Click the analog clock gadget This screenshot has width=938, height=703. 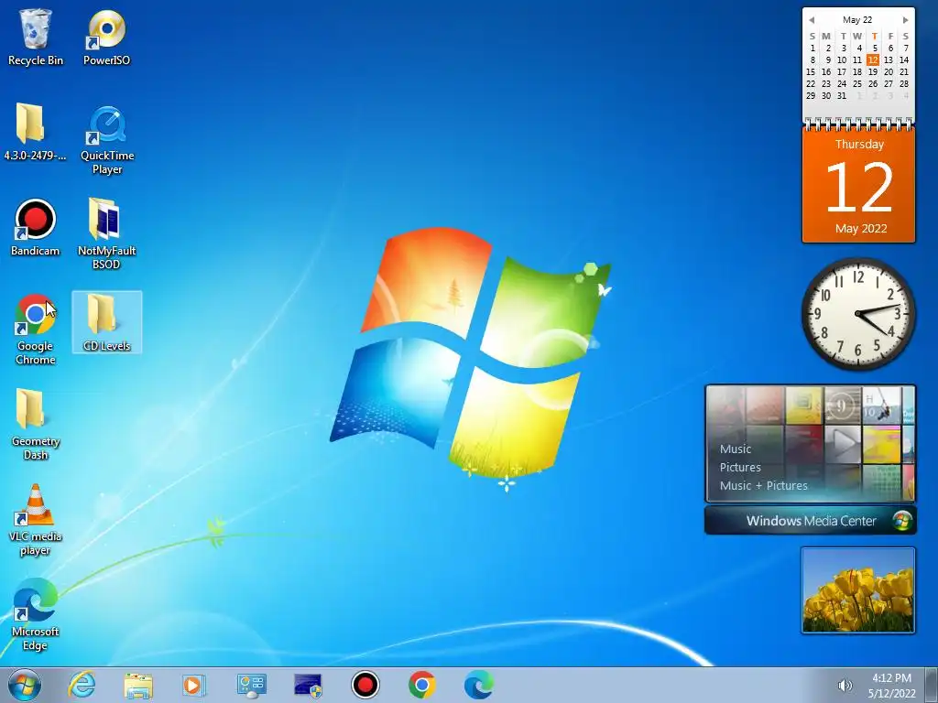[858, 314]
